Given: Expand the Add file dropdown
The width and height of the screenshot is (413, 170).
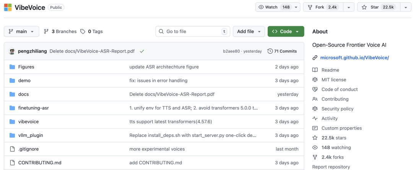Looking at the screenshot, I should [x=249, y=31].
